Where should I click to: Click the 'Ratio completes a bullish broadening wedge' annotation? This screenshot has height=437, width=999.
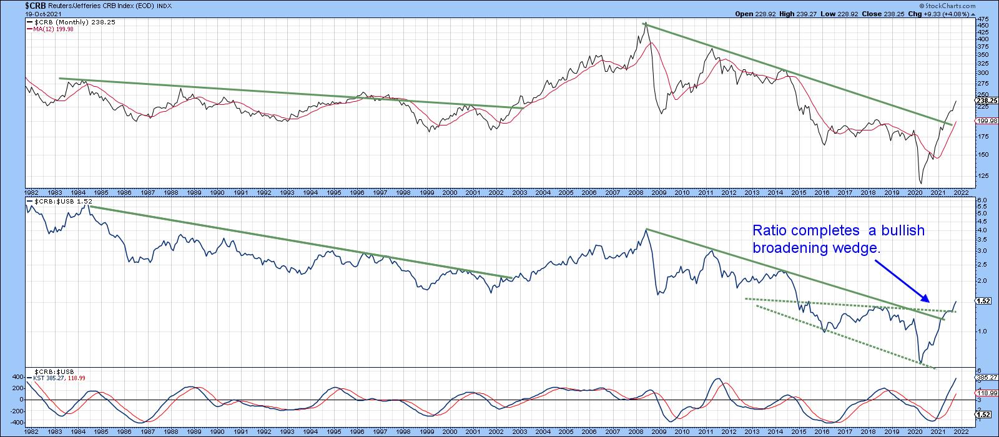(x=838, y=239)
